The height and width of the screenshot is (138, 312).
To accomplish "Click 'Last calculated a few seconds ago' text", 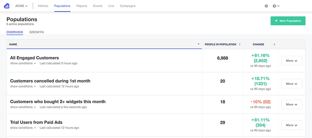I will click(x=63, y=107).
